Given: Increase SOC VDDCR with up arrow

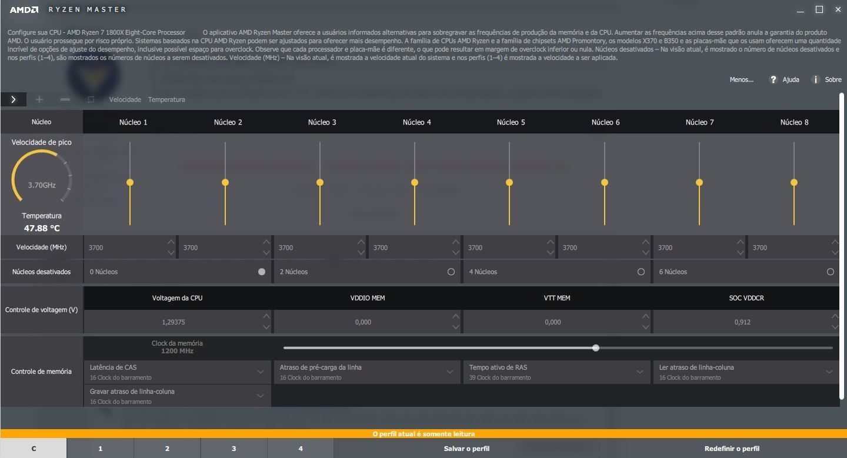Looking at the screenshot, I should tap(835, 316).
